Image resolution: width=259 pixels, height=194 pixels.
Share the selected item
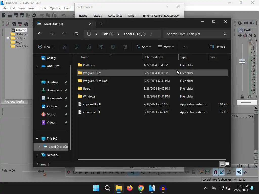pos(113,47)
